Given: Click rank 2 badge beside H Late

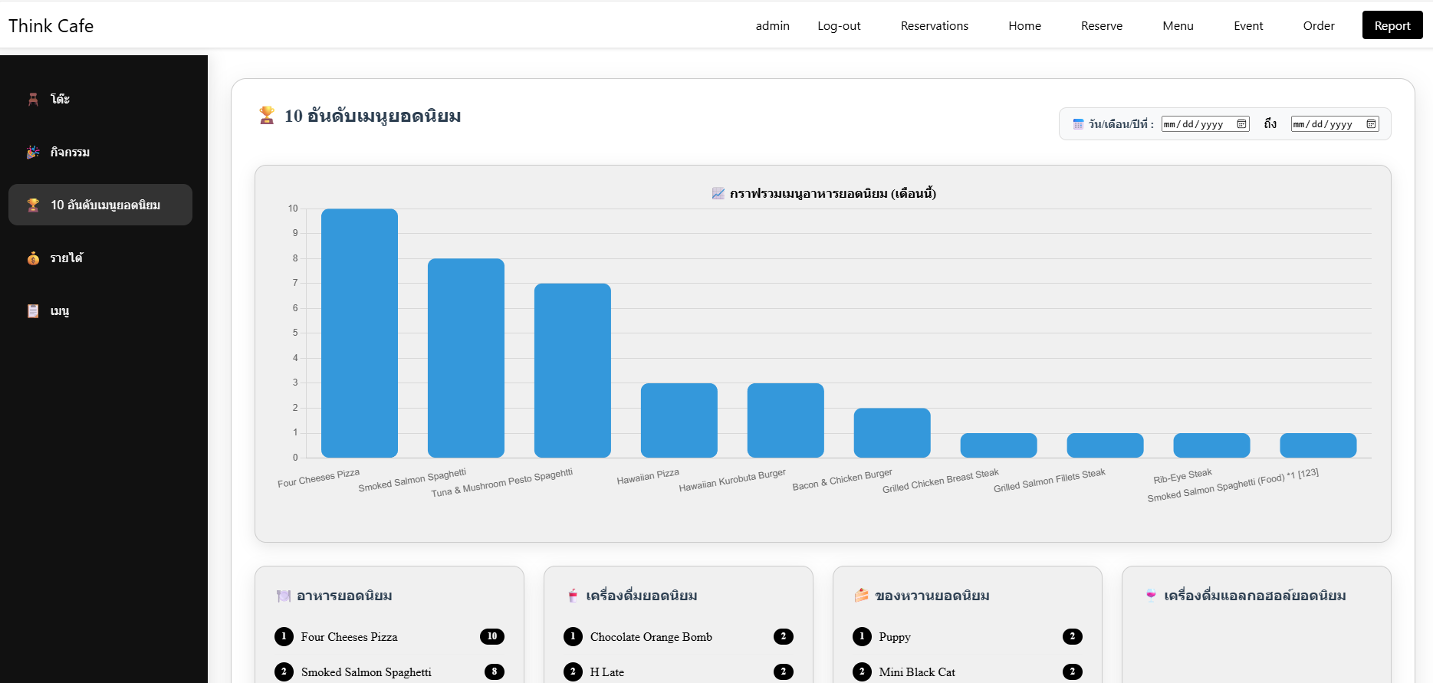Looking at the screenshot, I should coord(573,672).
